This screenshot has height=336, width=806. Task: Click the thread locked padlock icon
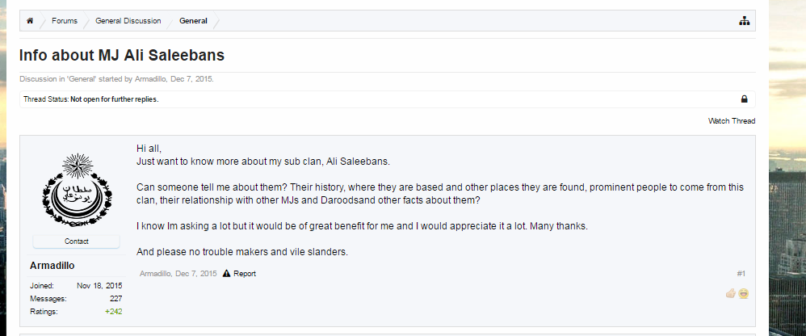[x=744, y=99]
